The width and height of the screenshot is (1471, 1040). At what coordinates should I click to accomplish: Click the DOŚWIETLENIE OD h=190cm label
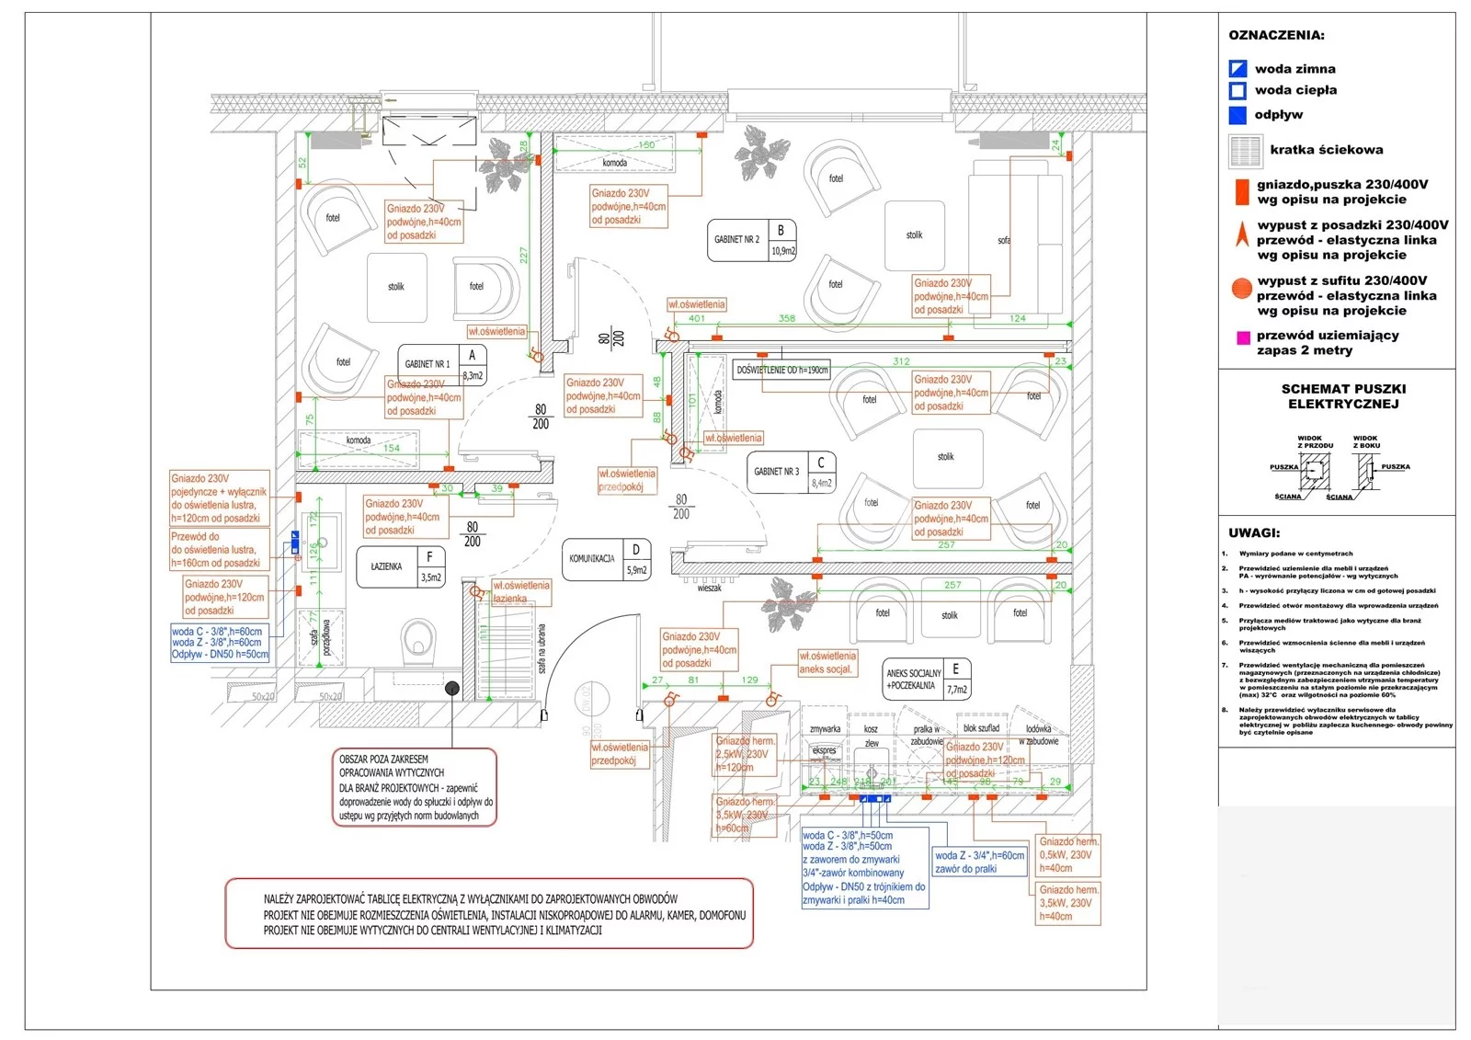pyautogui.click(x=782, y=370)
